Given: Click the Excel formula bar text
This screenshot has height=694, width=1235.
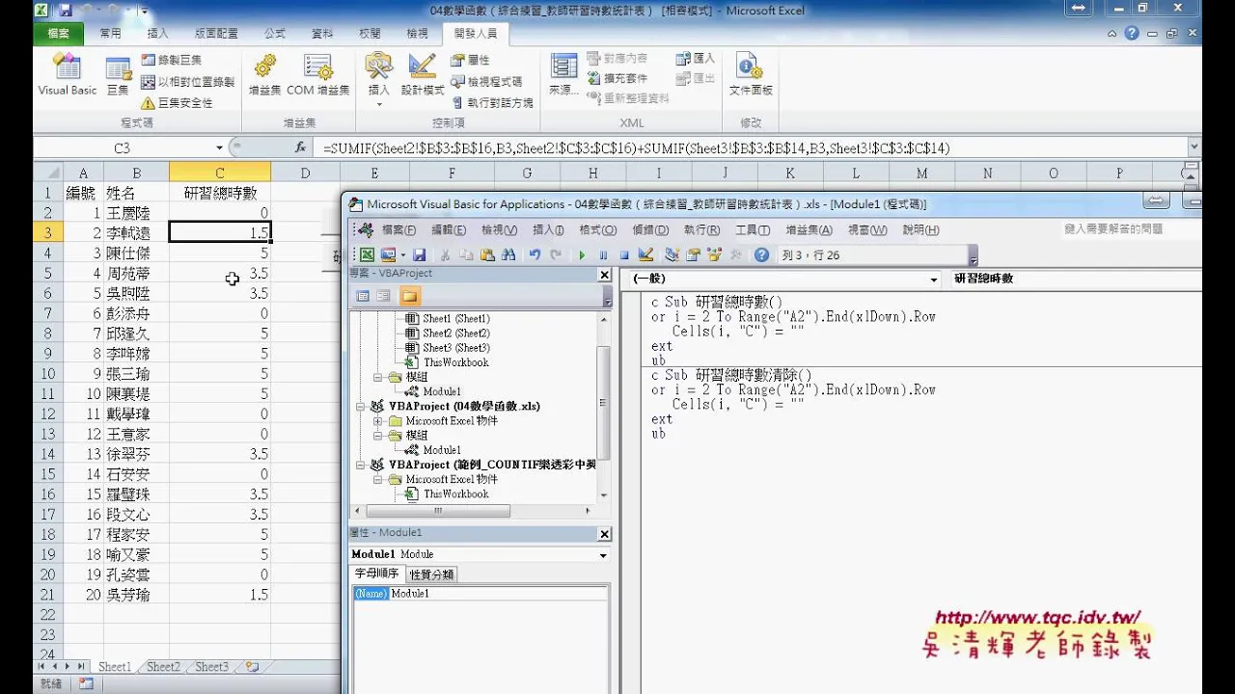Looking at the screenshot, I should click(x=637, y=147).
